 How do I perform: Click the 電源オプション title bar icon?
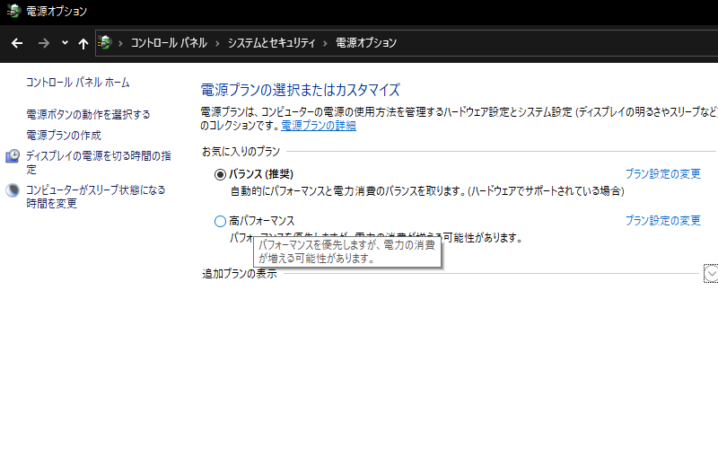[x=13, y=11]
